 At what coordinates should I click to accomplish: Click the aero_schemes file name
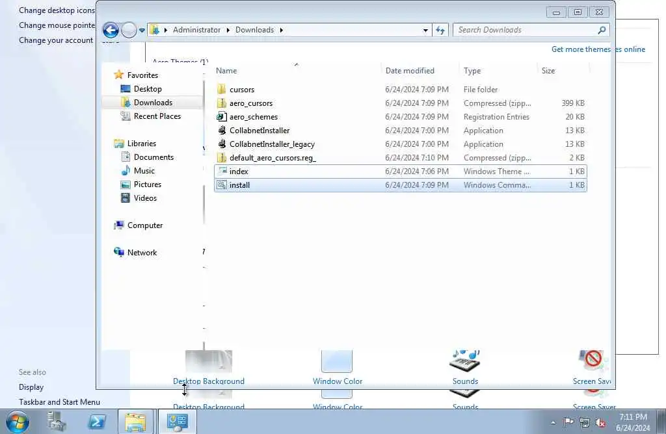click(x=254, y=117)
